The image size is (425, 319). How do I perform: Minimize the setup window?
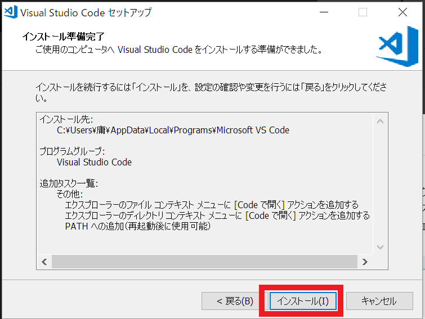tap(324, 12)
